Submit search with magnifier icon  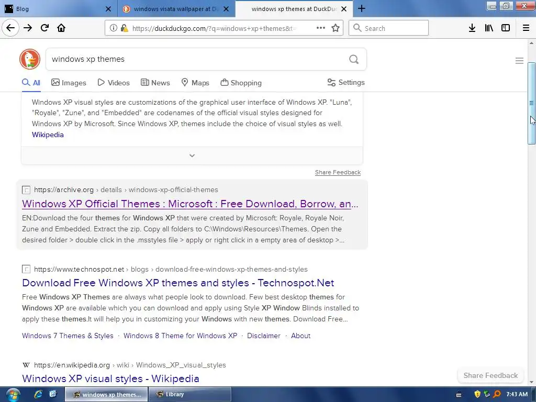pos(354,60)
